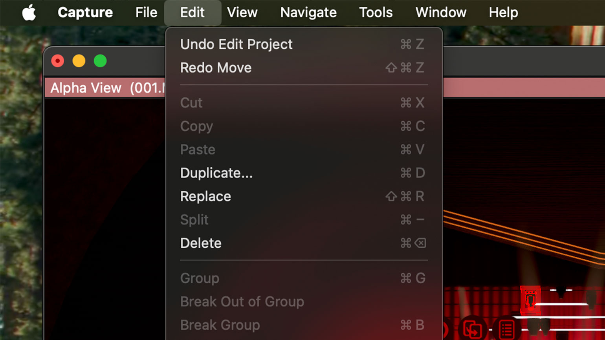Open the Help menu
Viewport: 605px width, 340px height.
click(503, 13)
